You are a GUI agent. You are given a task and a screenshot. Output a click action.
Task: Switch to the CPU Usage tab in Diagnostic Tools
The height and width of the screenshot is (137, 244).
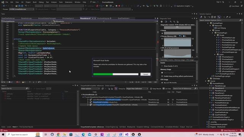pyautogui.click(x=190, y=60)
